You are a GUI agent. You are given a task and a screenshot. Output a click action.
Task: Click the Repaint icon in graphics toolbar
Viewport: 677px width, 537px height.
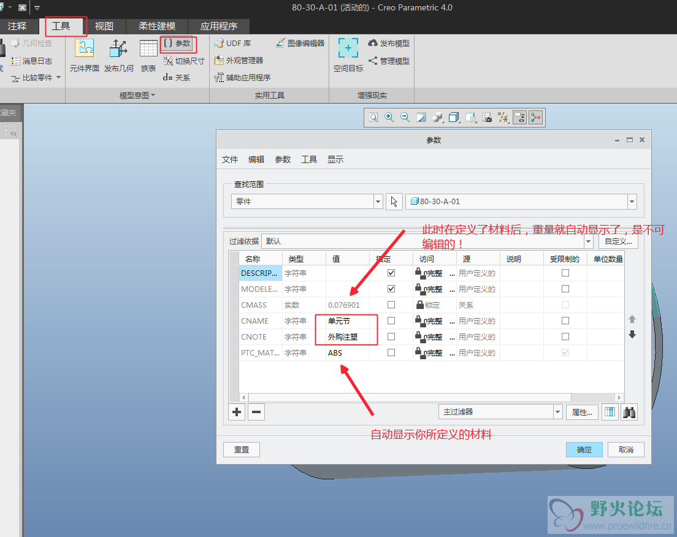tap(421, 118)
